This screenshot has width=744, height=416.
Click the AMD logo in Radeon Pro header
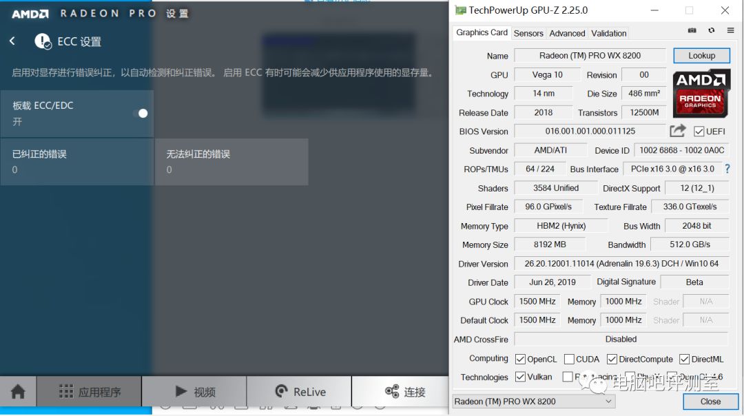pyautogui.click(x=30, y=14)
